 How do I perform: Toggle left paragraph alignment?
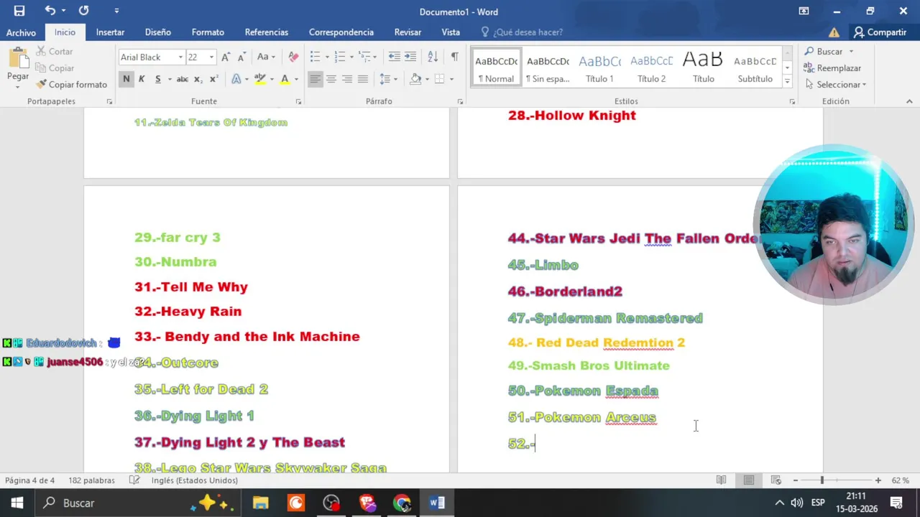coord(316,79)
